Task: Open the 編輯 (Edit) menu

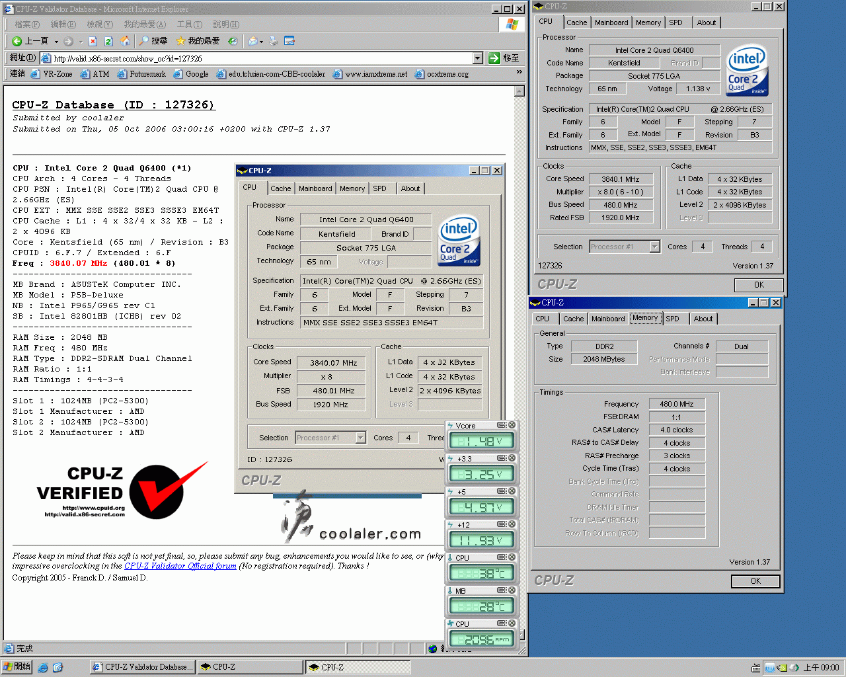Action: 63,24
